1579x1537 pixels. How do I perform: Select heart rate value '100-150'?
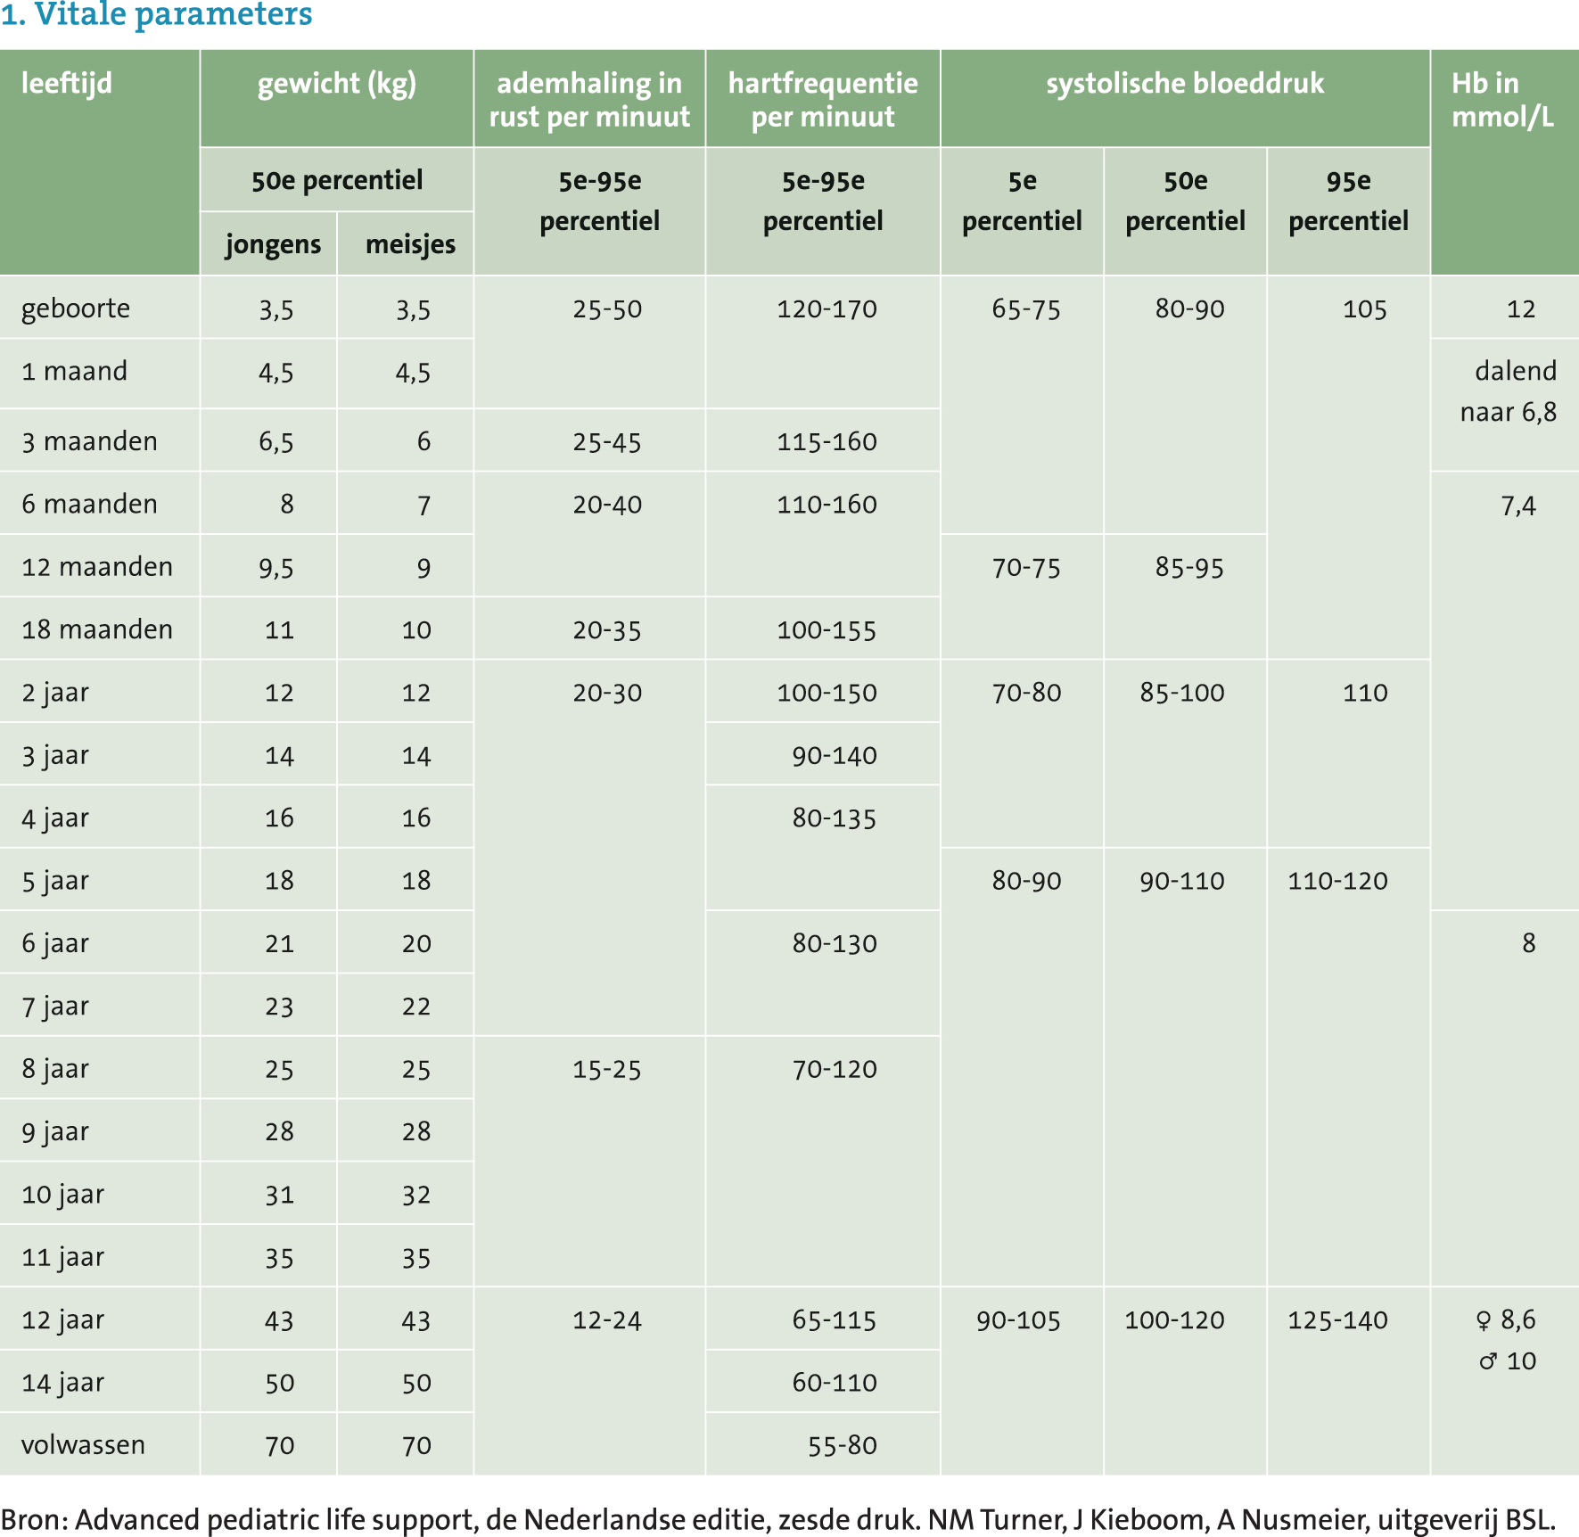827,693
